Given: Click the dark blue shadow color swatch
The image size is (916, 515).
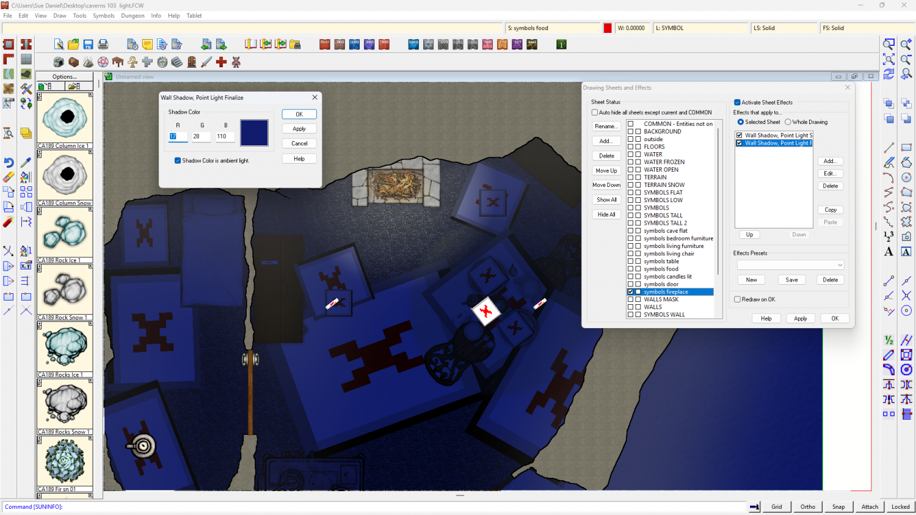Looking at the screenshot, I should [x=254, y=133].
